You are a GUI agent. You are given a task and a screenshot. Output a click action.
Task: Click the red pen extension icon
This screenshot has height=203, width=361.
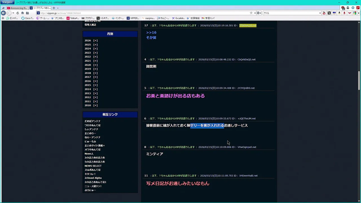coord(358,8)
